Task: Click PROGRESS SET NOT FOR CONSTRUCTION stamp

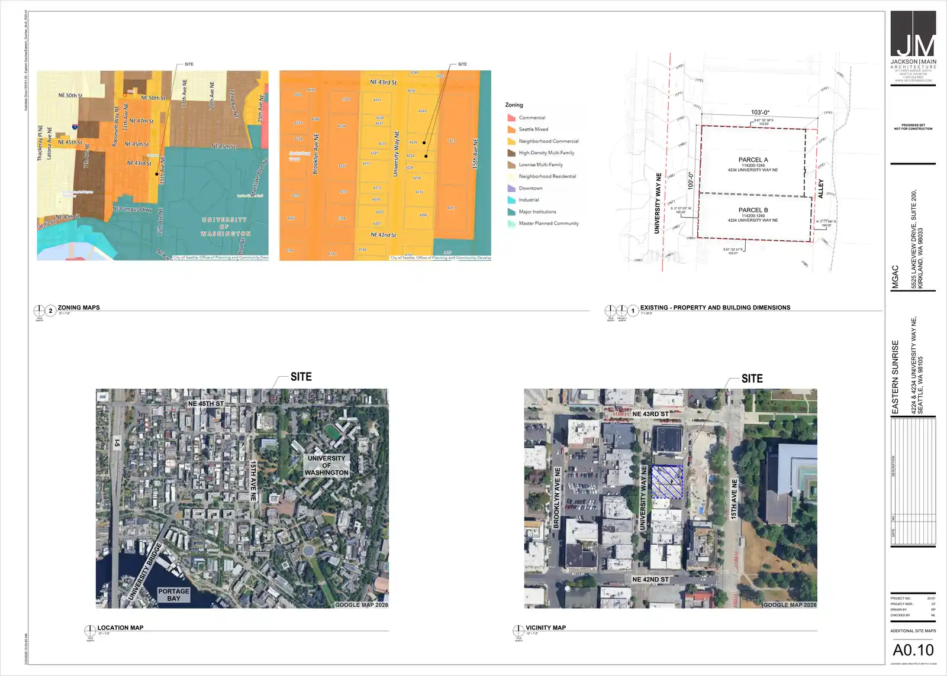Action: (x=913, y=127)
